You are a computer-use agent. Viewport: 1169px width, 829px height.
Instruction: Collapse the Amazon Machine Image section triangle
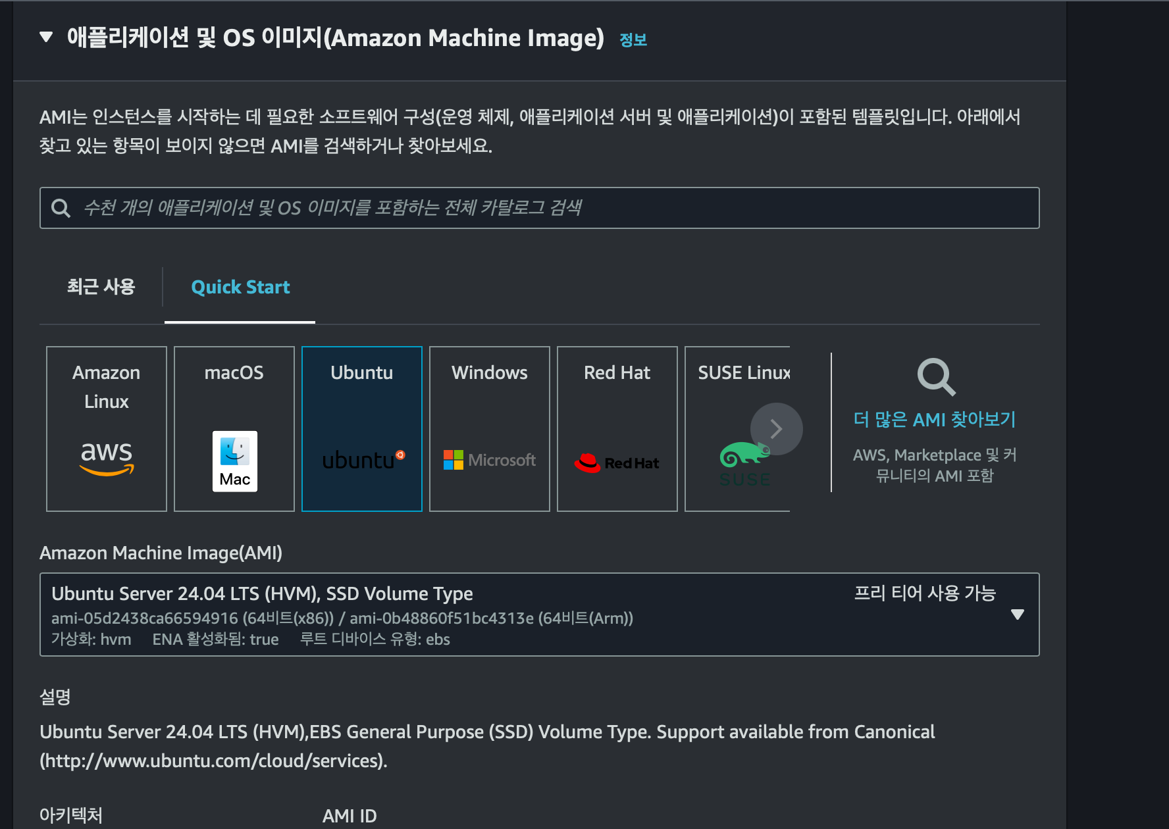pyautogui.click(x=46, y=37)
